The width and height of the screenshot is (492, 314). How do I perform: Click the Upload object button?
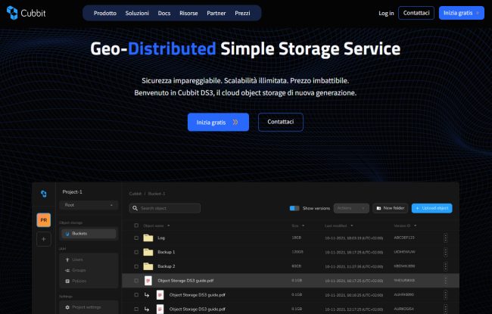[431, 208]
